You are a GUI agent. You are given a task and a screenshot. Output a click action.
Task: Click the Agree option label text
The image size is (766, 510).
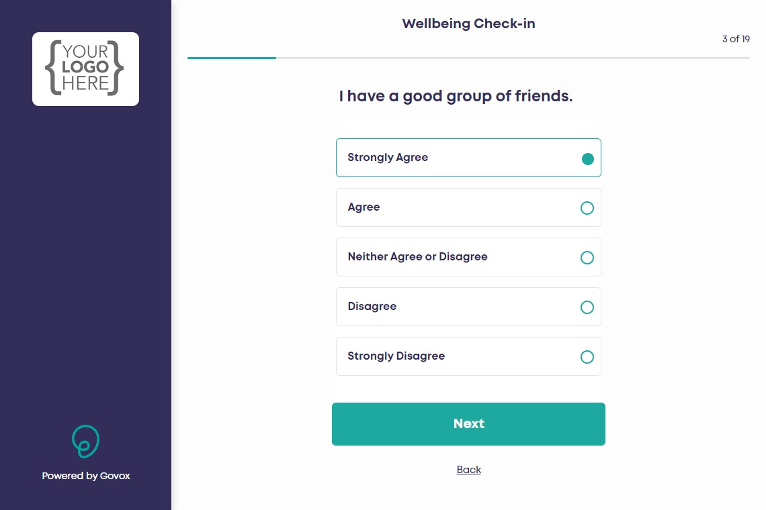point(364,207)
